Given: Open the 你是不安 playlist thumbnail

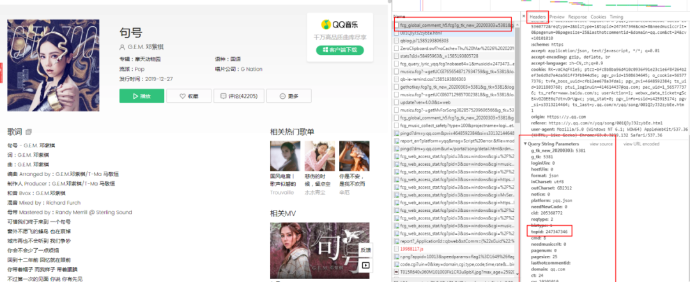Looking at the screenshot, I should click(354, 156).
